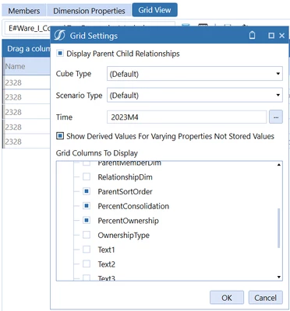The image size is (290, 311).
Task: Enable the OwnershipType column checkbox
Action: coord(87,235)
